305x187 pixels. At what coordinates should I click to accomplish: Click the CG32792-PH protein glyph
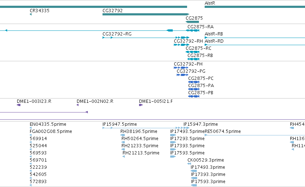(181, 68)
